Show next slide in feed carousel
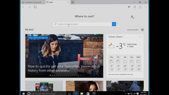Viewport: 169px width, 95px height. pos(101,56)
